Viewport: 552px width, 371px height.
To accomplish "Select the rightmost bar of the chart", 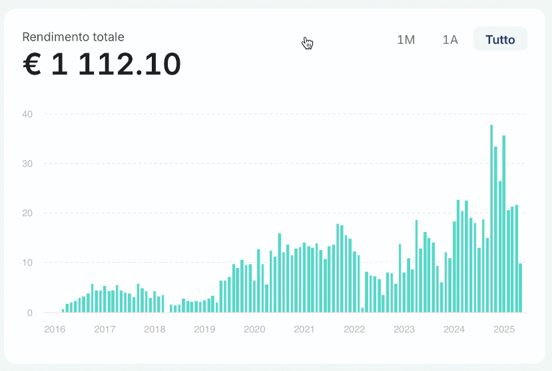I will coord(521,288).
